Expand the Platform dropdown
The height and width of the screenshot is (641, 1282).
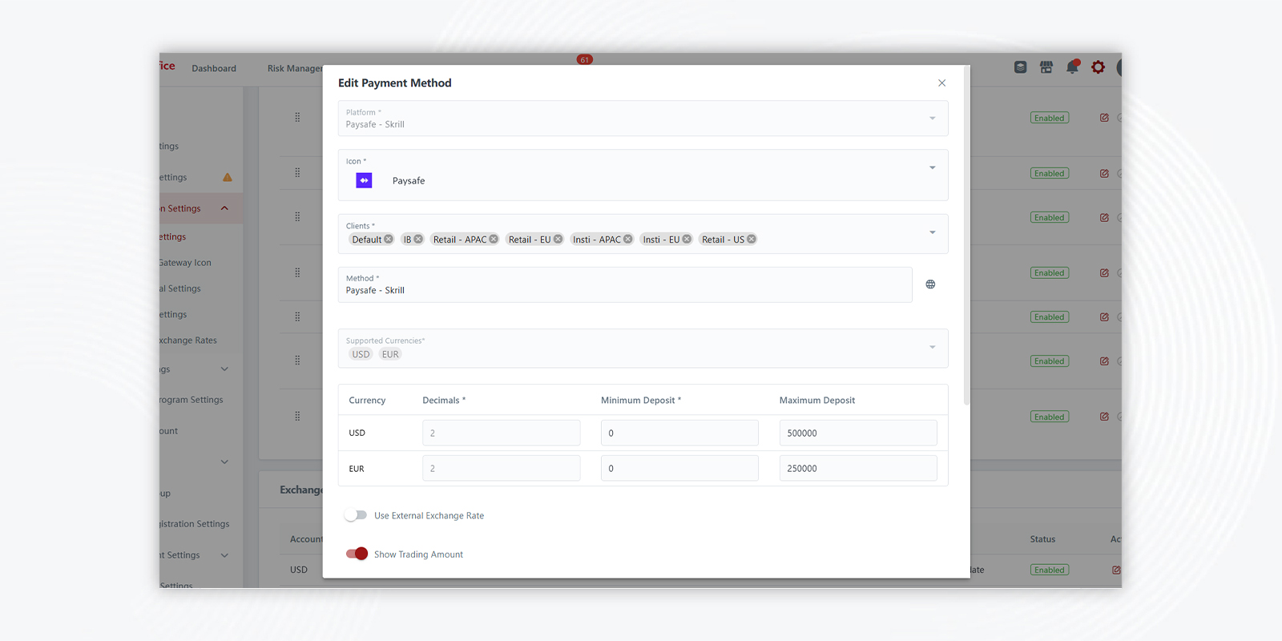[932, 119]
